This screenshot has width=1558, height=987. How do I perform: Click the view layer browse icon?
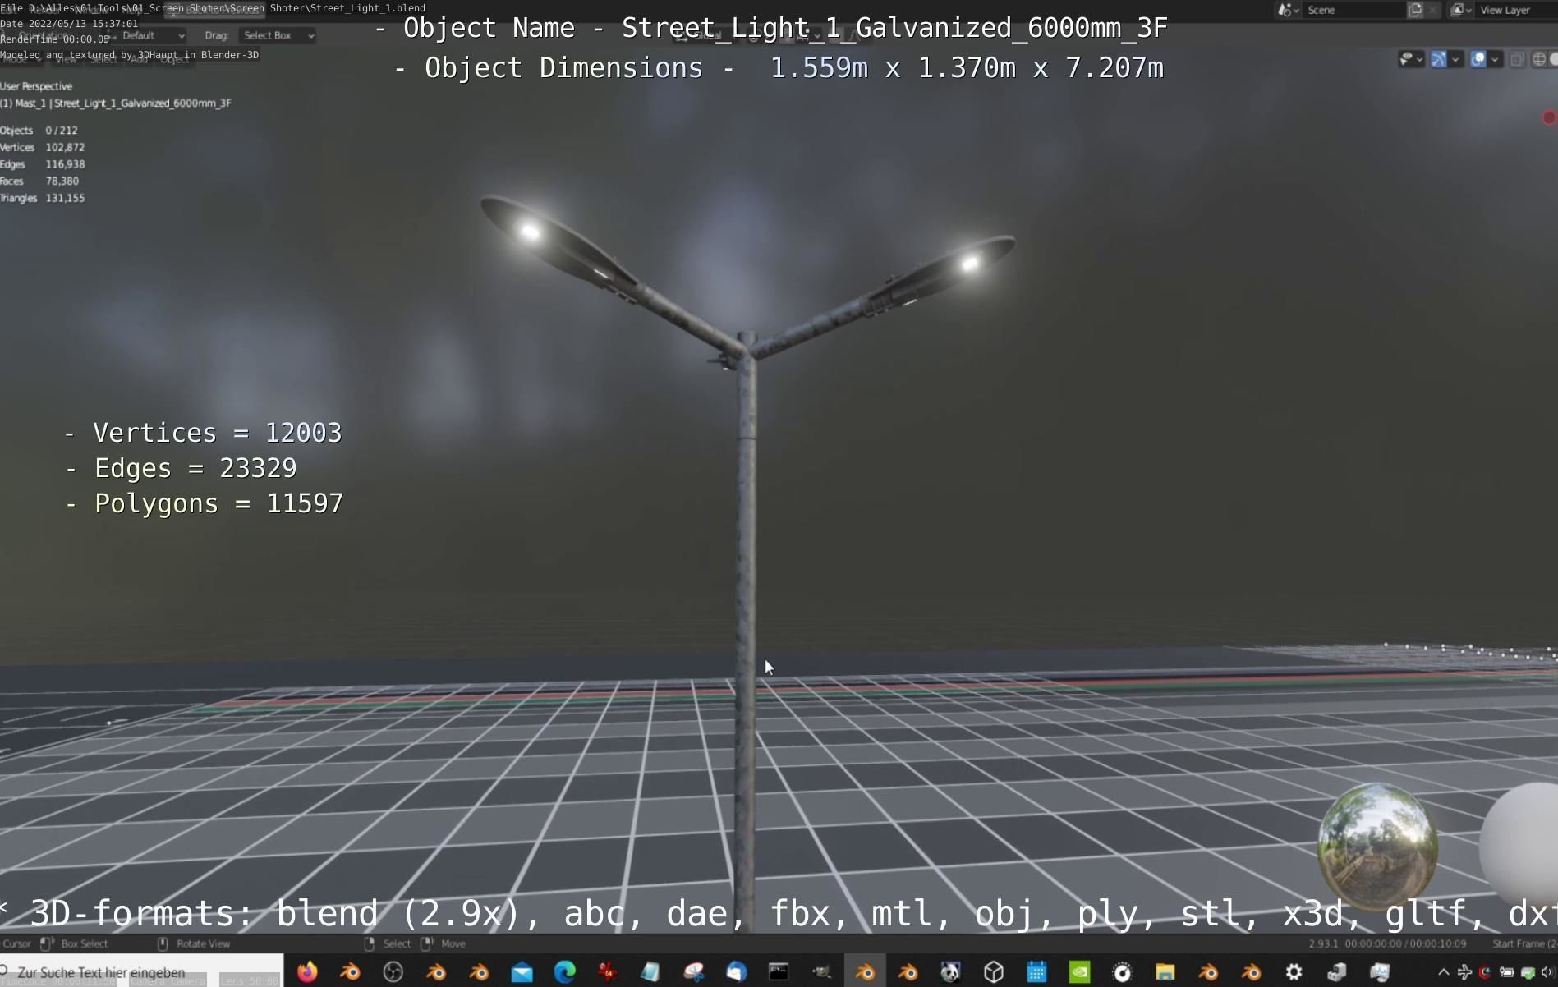[1460, 10]
